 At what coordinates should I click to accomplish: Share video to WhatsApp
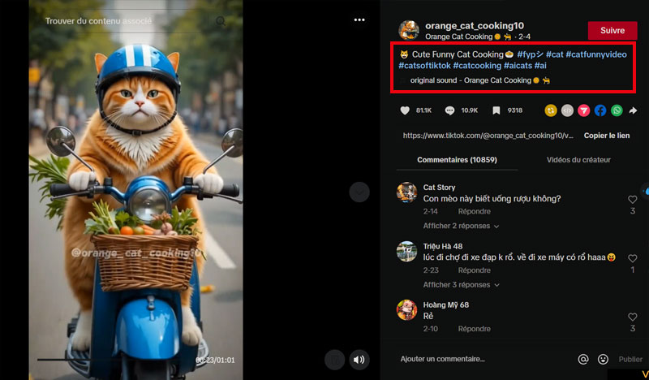point(617,110)
